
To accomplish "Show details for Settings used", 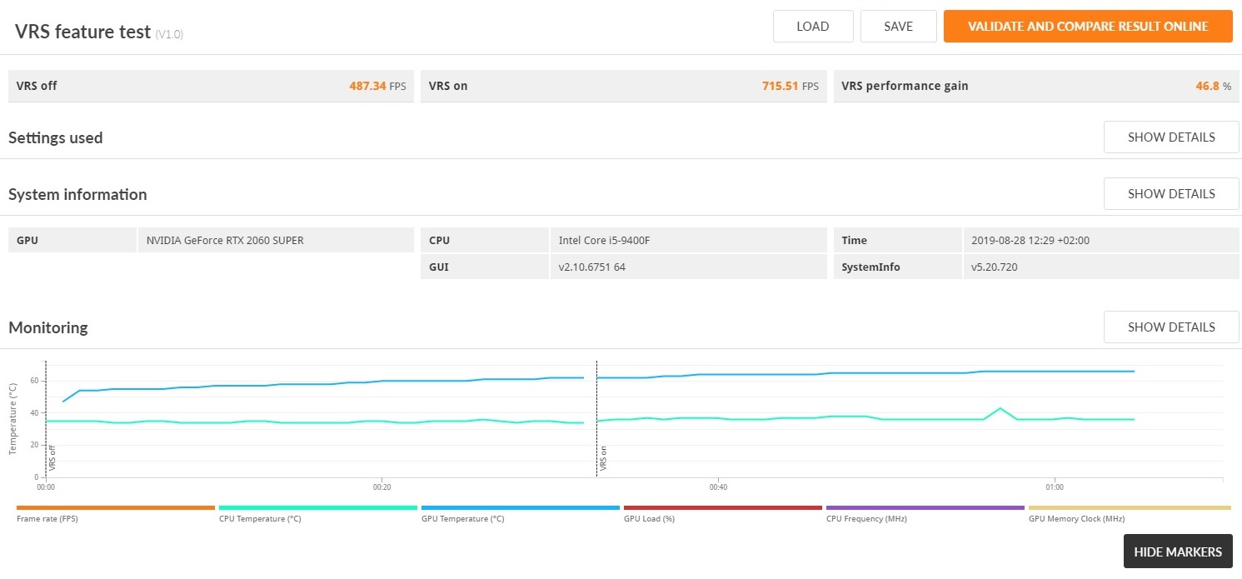I will coord(1171,137).
